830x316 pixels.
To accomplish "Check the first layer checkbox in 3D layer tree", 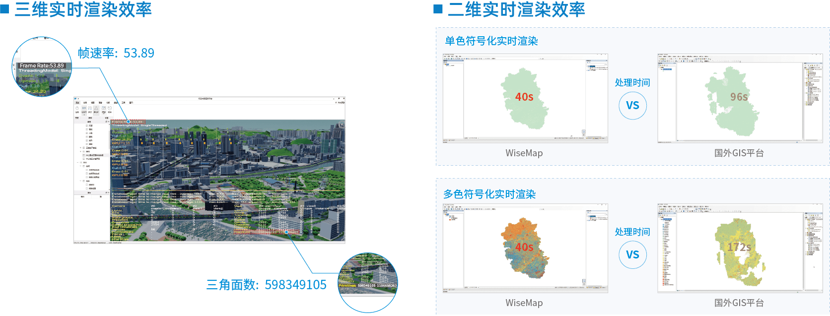I will click(87, 126).
